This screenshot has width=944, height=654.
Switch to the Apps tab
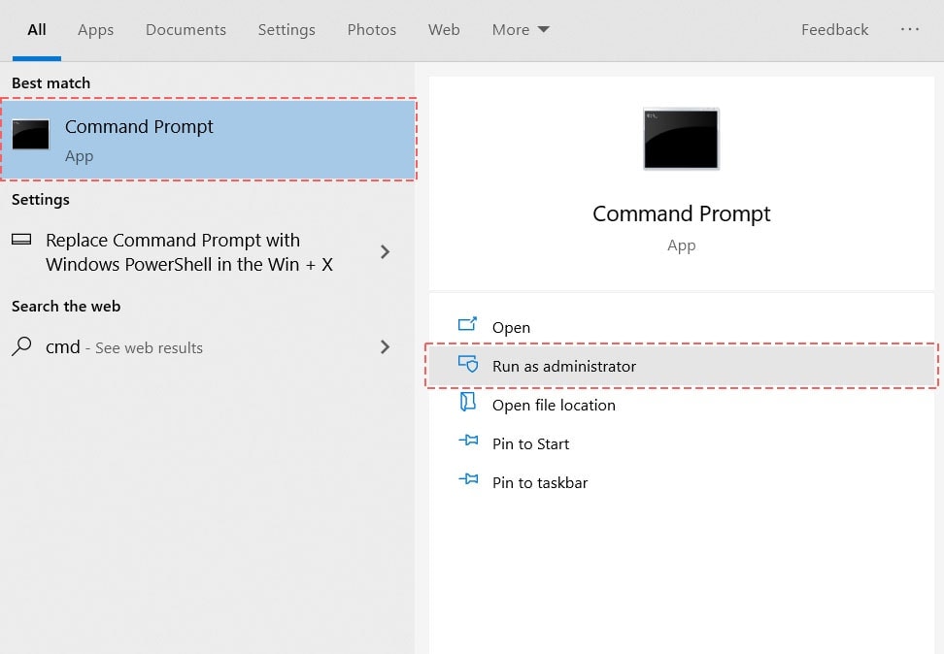(x=95, y=30)
